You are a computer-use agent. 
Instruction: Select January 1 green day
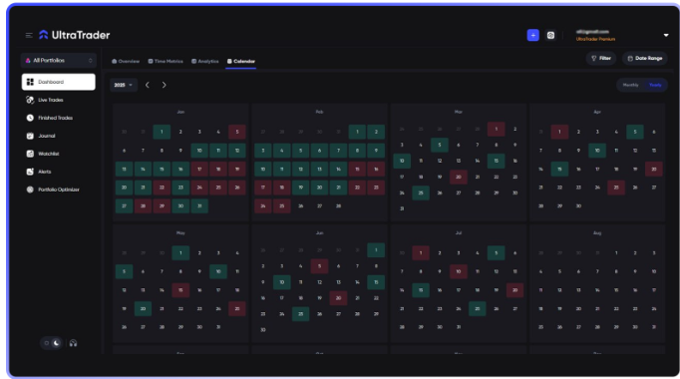tap(162, 132)
